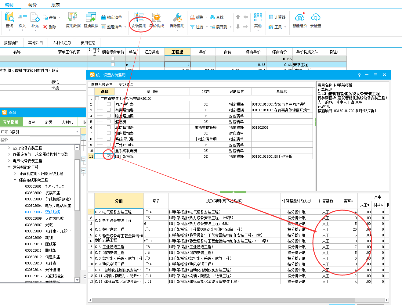402x305 pixels.
Task: Click the move up arrow icon
Action: pos(238,17)
